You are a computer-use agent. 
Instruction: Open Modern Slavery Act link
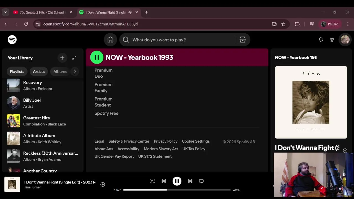(x=161, y=149)
